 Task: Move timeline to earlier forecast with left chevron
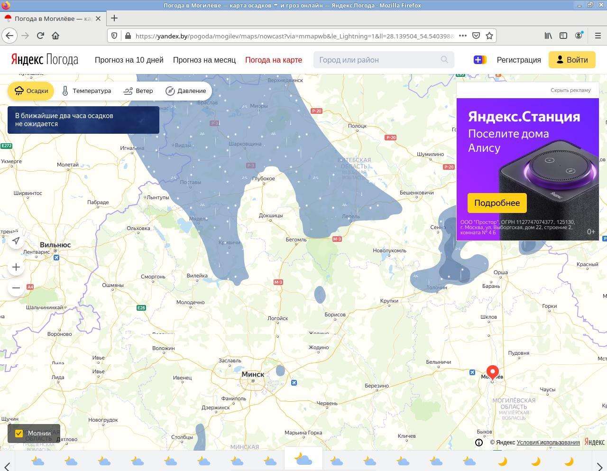7,466
